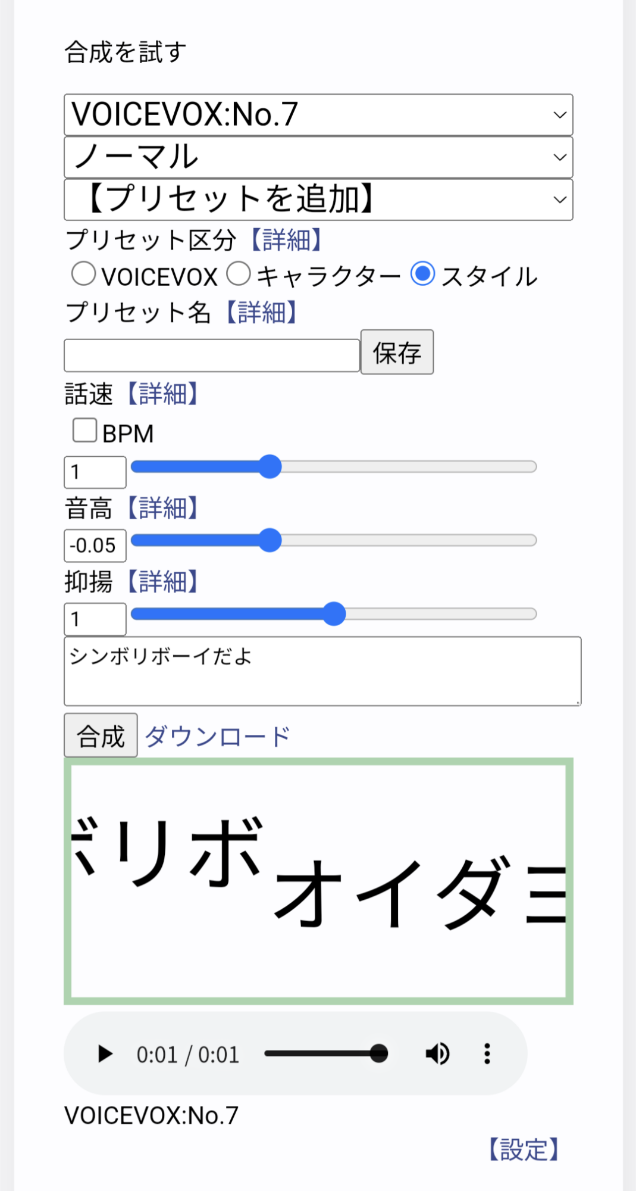The width and height of the screenshot is (636, 1191).
Task: Click the ダウンロード link
Action: (217, 737)
